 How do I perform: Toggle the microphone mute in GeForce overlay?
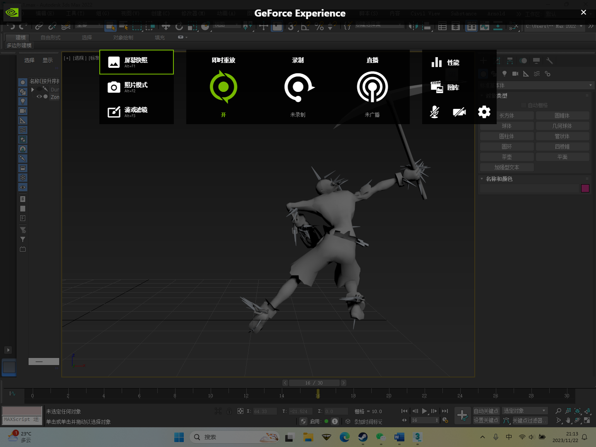[x=435, y=112]
